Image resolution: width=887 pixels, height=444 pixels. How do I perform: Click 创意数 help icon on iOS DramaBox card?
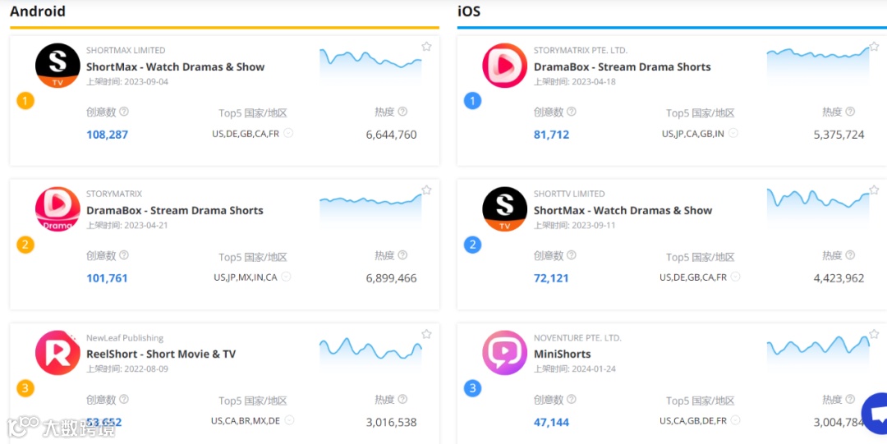point(572,112)
